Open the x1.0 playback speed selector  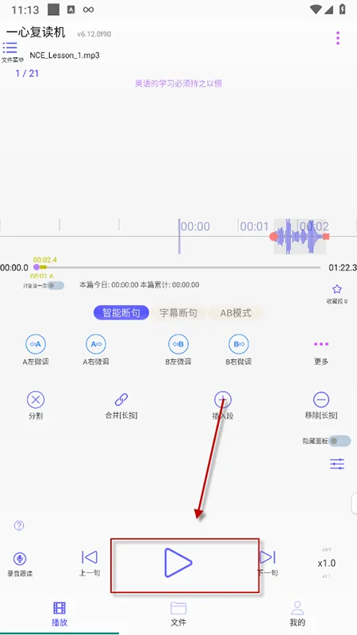coord(327,563)
